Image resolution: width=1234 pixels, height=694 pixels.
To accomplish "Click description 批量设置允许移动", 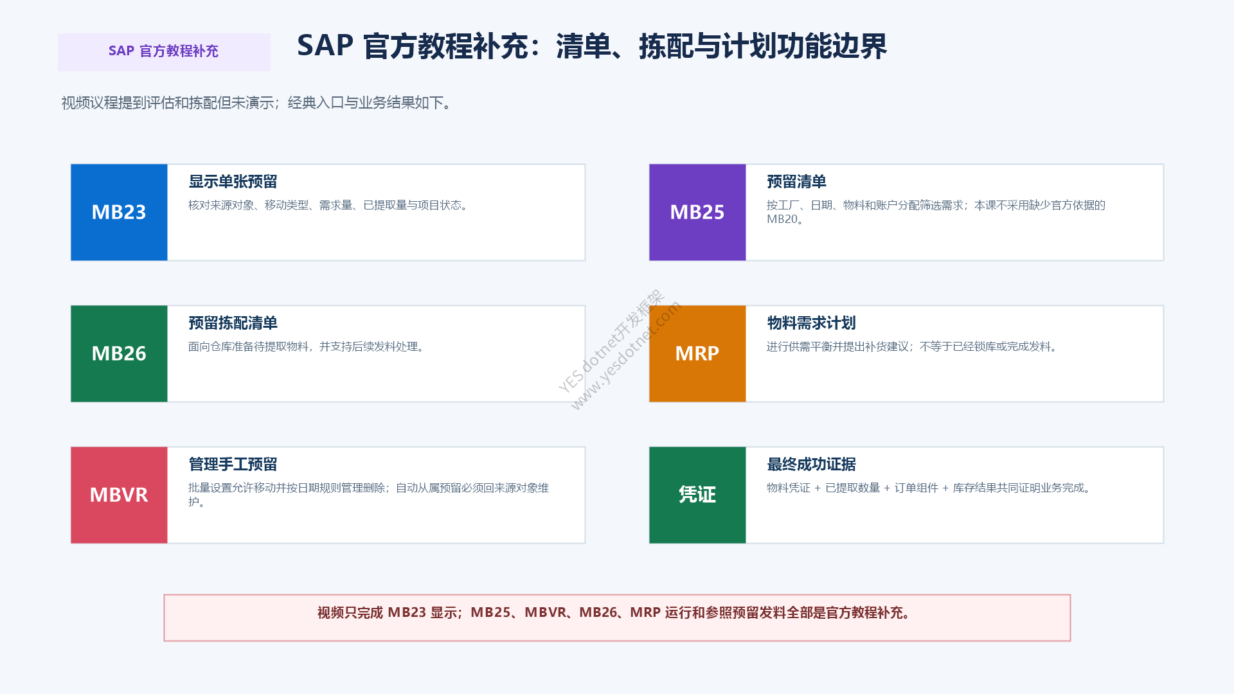I will coord(368,495).
